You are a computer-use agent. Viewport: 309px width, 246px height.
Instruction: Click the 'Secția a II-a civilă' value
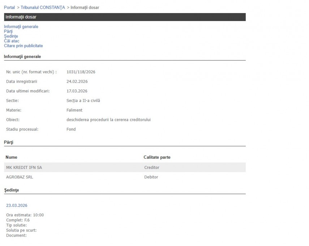click(83, 101)
